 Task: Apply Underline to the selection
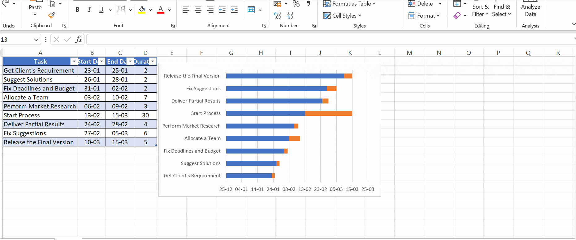click(101, 10)
